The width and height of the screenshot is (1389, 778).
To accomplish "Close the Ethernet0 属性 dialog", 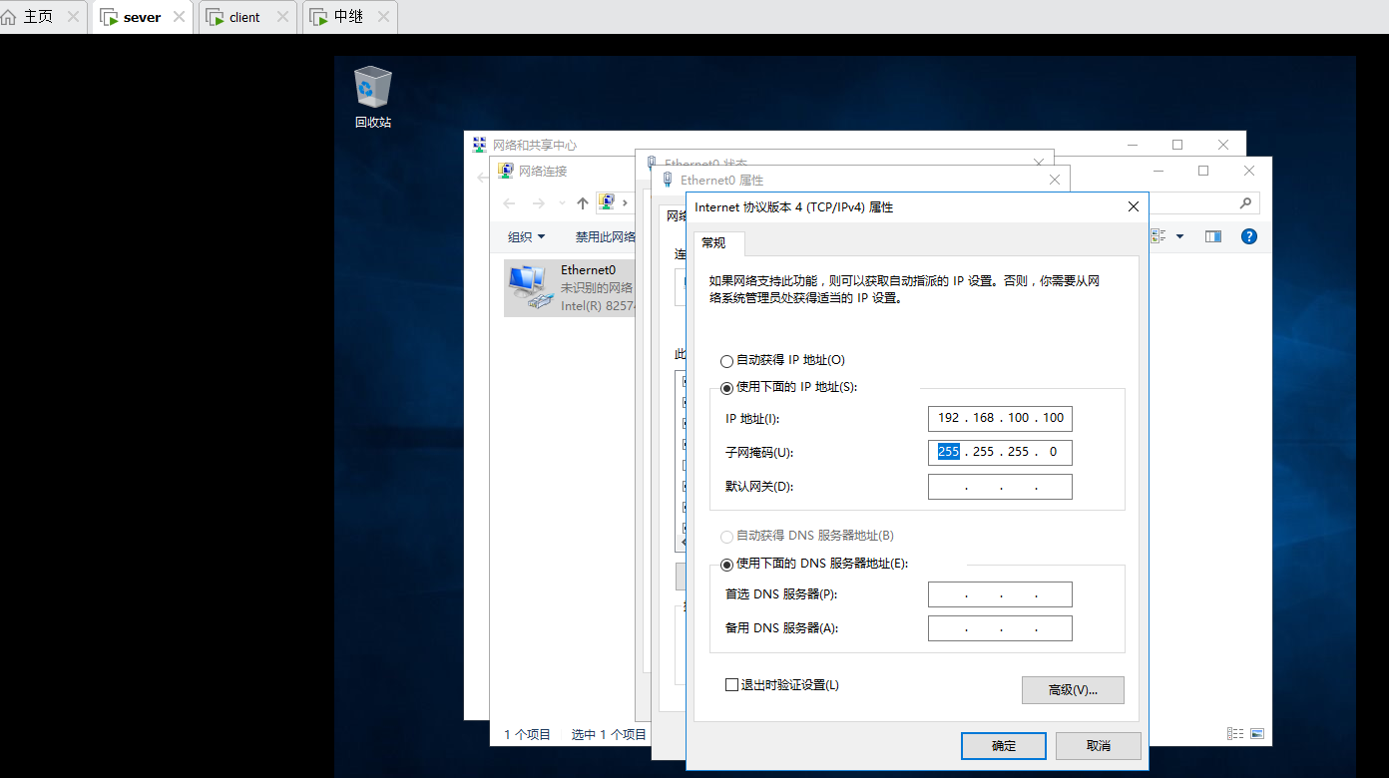I will (1055, 180).
